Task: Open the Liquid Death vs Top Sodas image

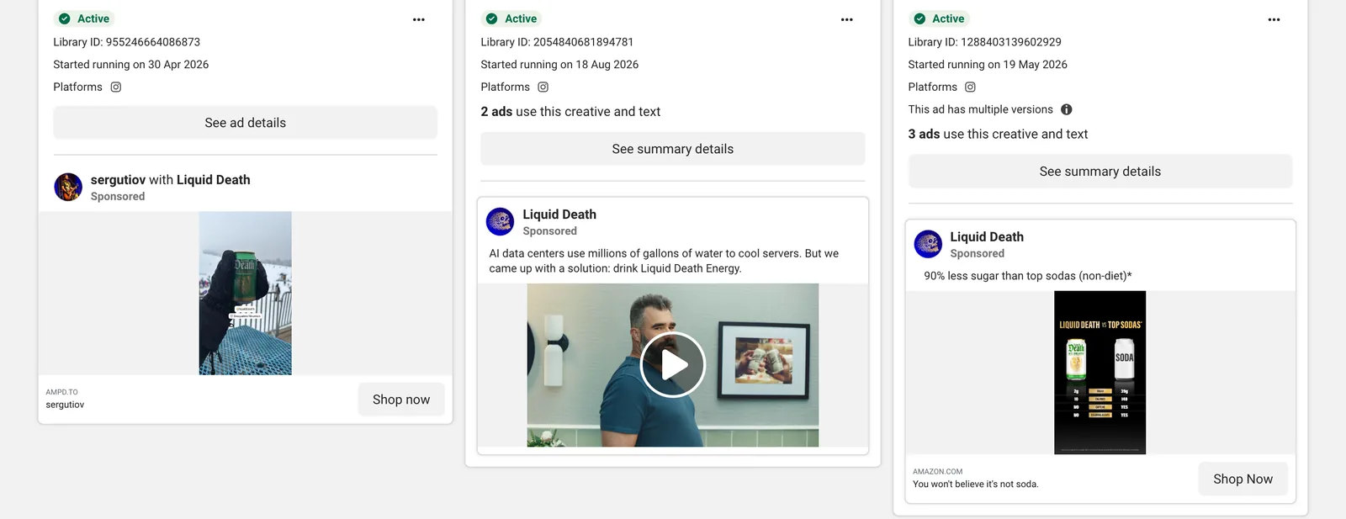Action: point(1100,373)
